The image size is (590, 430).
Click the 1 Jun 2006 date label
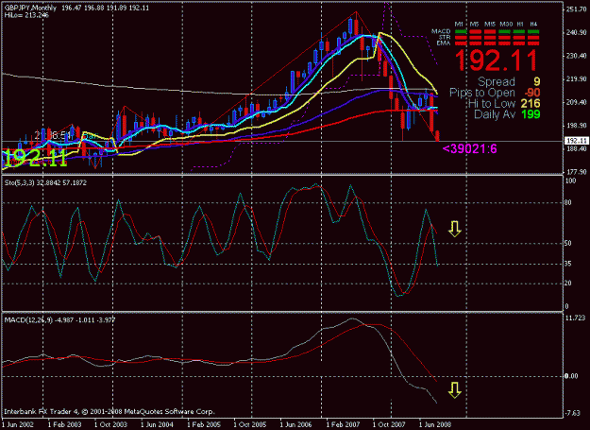(296, 424)
